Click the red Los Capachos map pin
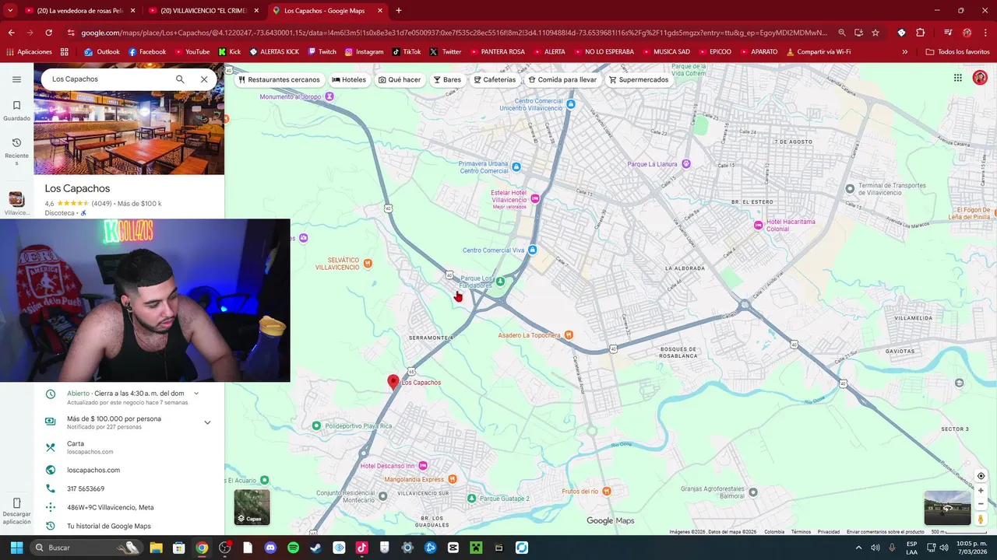 [393, 381]
